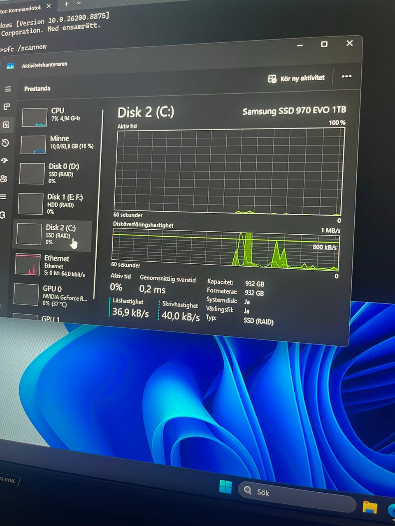Viewport: 395px width, 526px height.
Task: Close the Kommandotolken terminal tab
Action: (x=49, y=6)
